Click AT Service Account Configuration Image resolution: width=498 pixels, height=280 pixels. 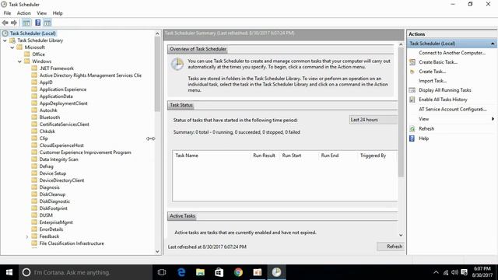coord(453,109)
